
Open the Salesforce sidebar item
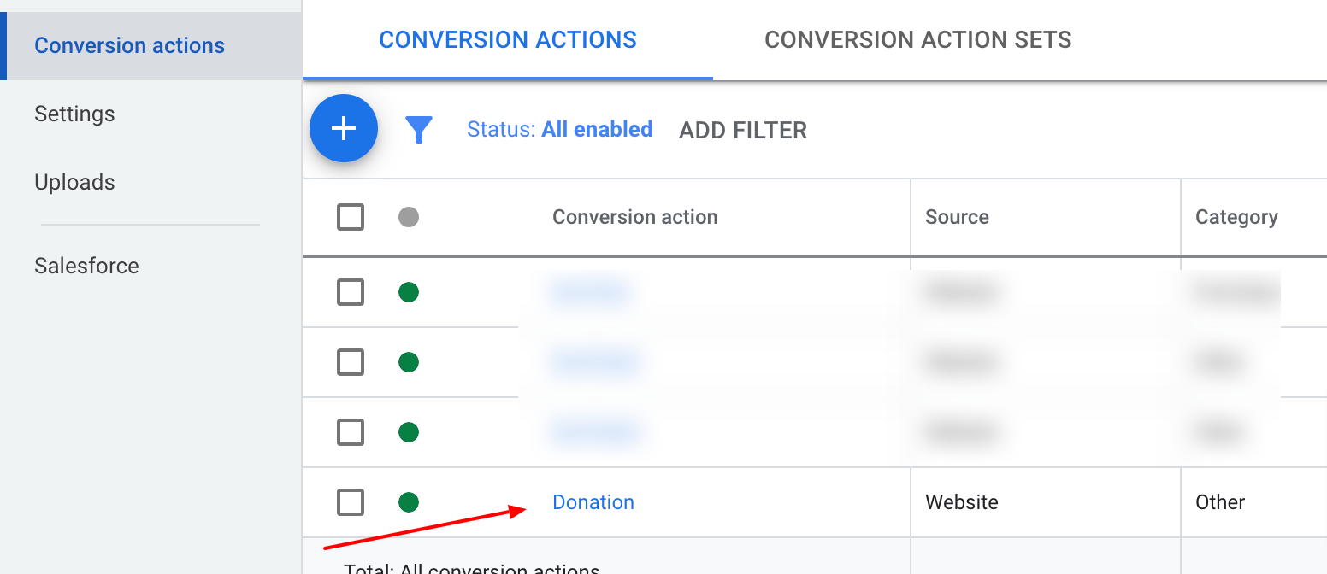[x=86, y=266]
